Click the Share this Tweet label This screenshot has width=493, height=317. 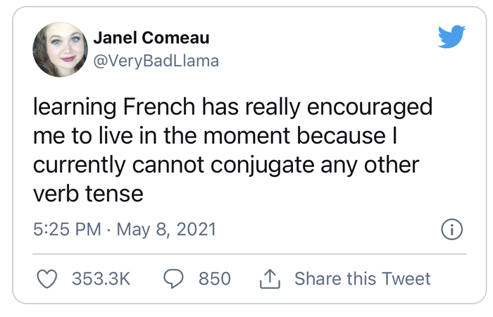point(362,279)
